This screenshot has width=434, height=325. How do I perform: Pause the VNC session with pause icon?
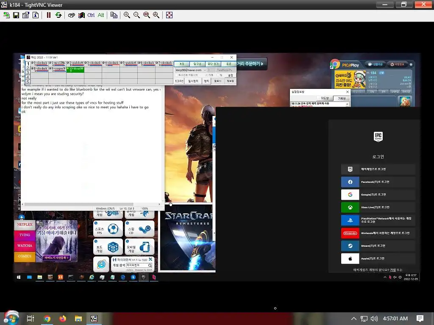(x=48, y=15)
